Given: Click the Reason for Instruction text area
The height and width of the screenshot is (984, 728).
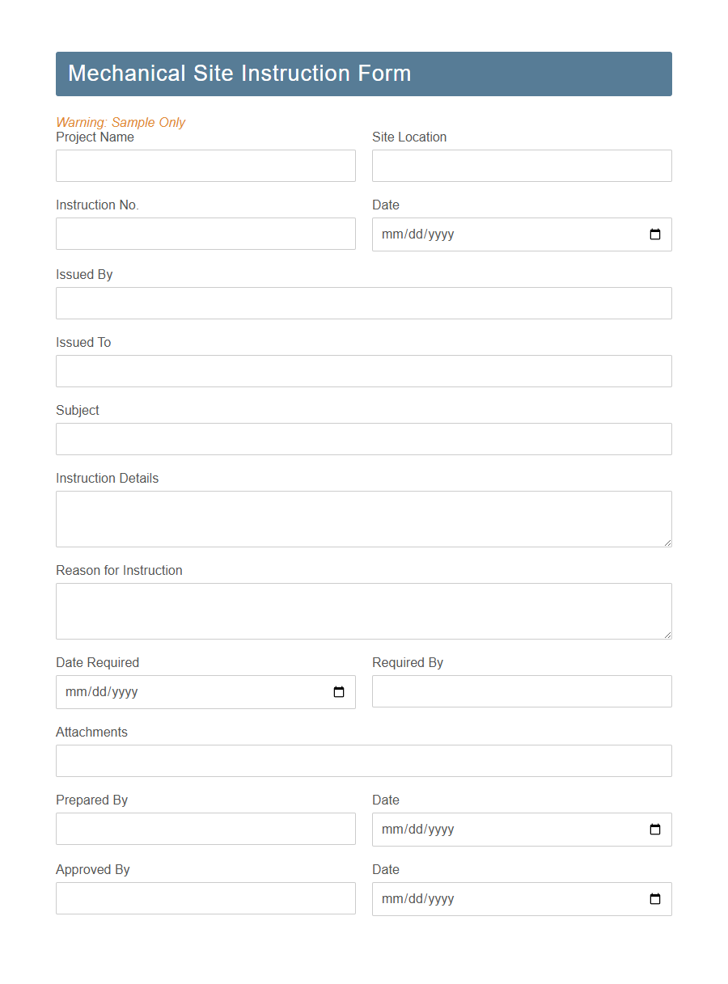Looking at the screenshot, I should (x=363, y=610).
